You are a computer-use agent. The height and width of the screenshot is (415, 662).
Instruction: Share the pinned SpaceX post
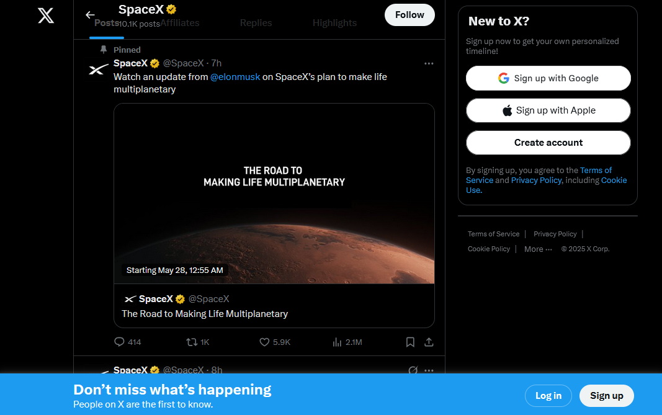click(429, 342)
